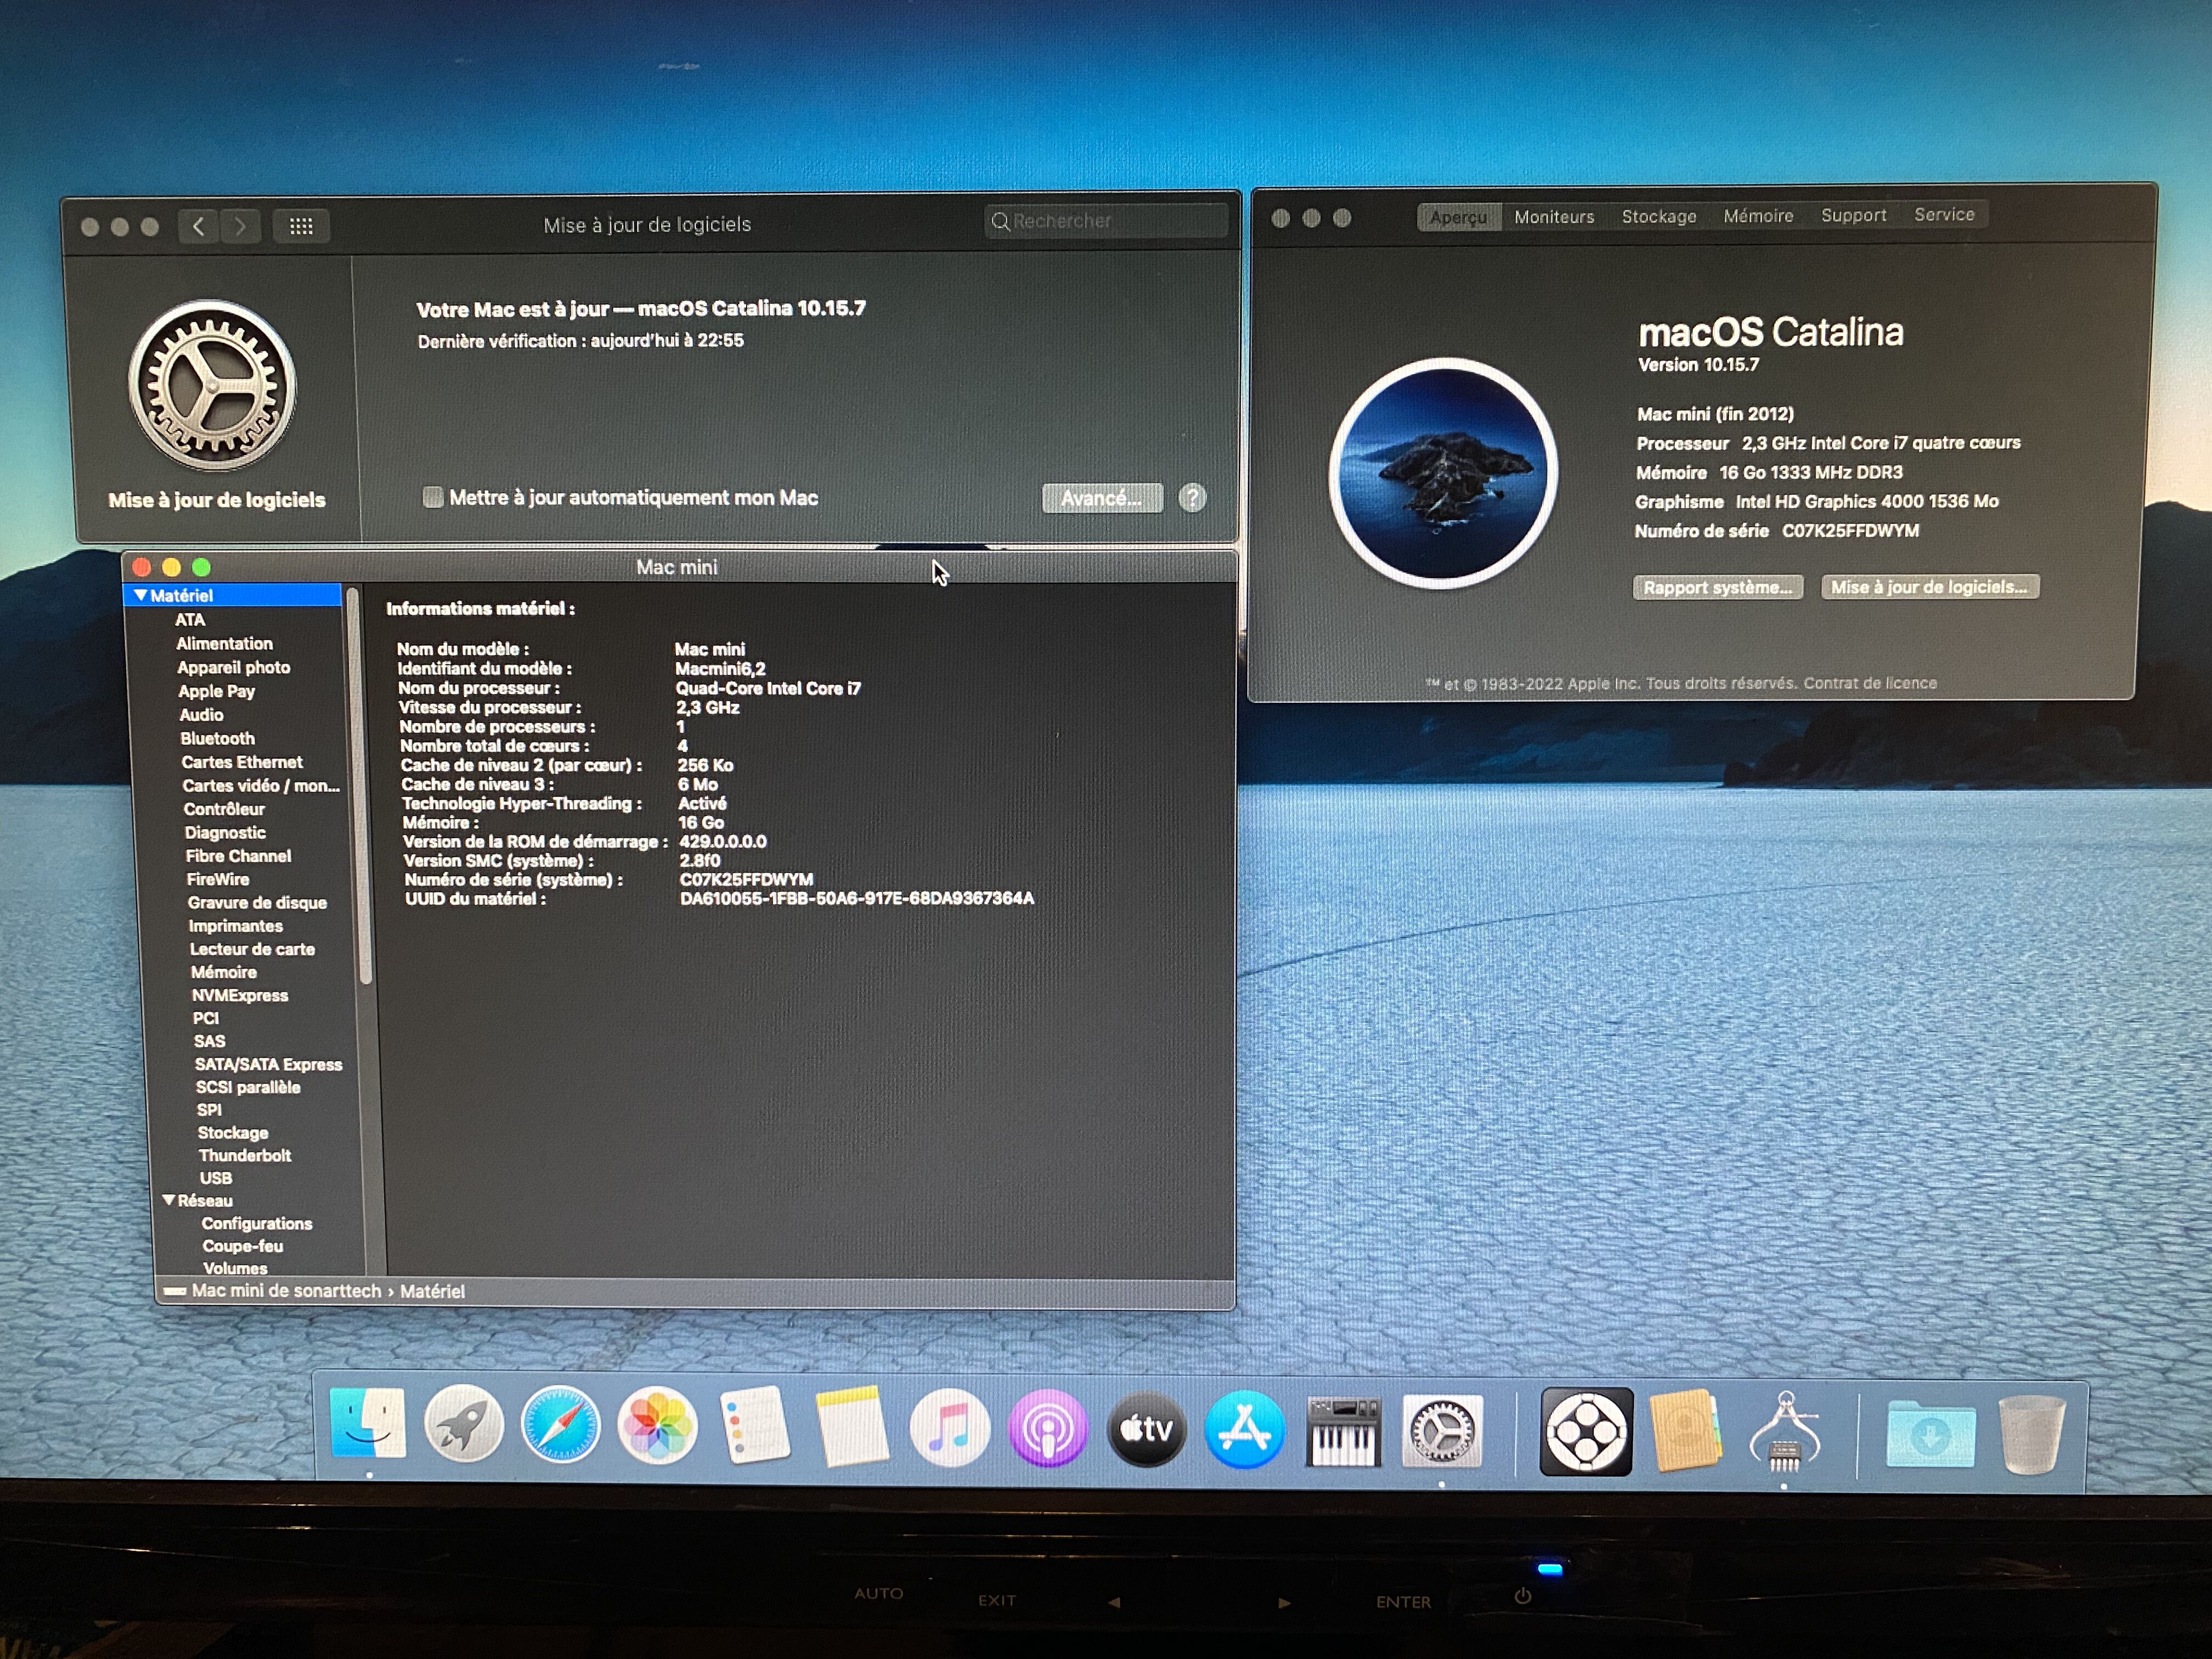Open the piano keyboard app in Dock
This screenshot has height=1659, width=2212.
[1343, 1432]
